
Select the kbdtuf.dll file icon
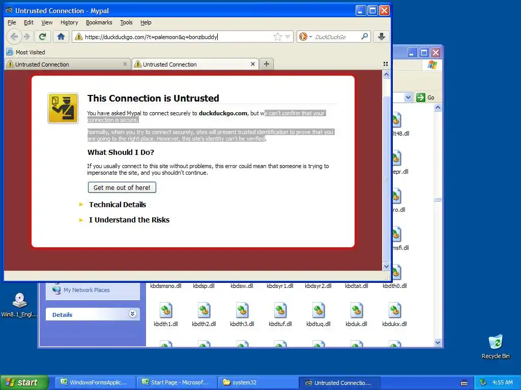coord(280,310)
